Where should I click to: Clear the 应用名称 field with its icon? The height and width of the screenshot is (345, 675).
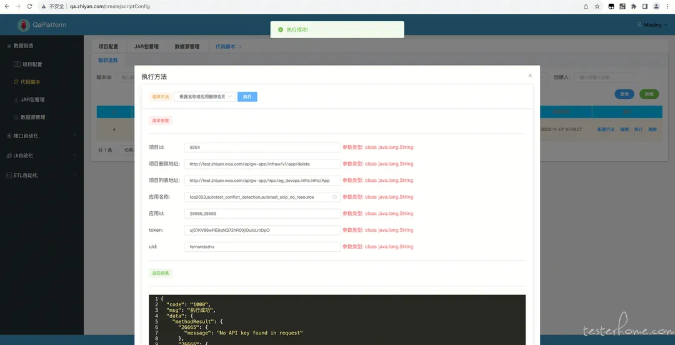pos(334,197)
